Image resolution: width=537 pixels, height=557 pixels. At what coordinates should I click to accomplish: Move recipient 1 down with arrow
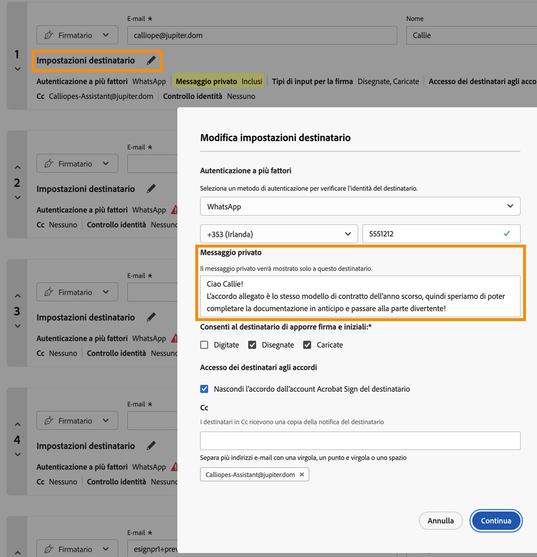(18, 69)
